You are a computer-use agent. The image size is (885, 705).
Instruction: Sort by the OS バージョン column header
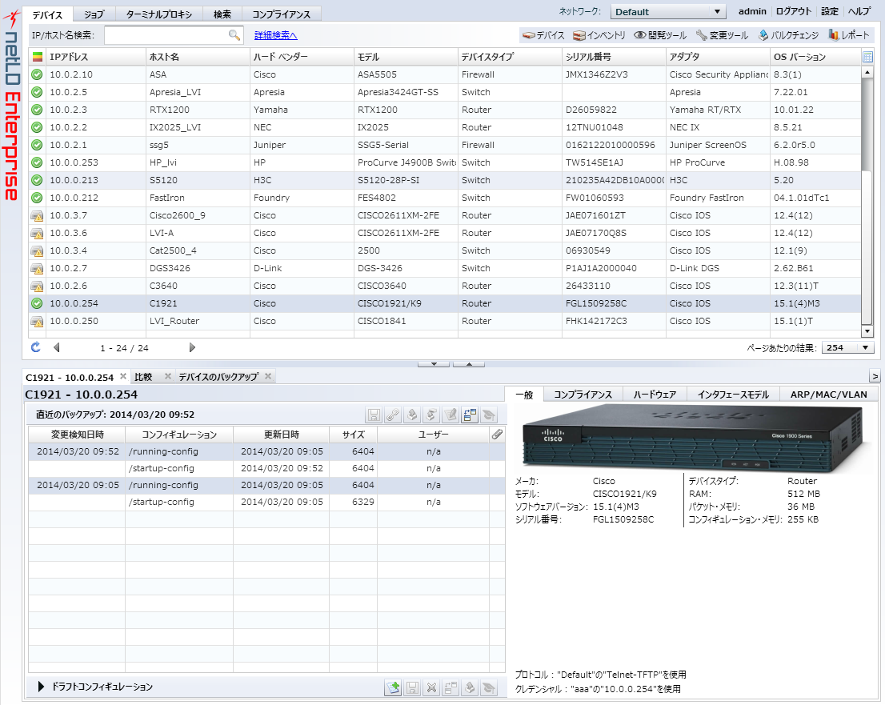click(815, 57)
